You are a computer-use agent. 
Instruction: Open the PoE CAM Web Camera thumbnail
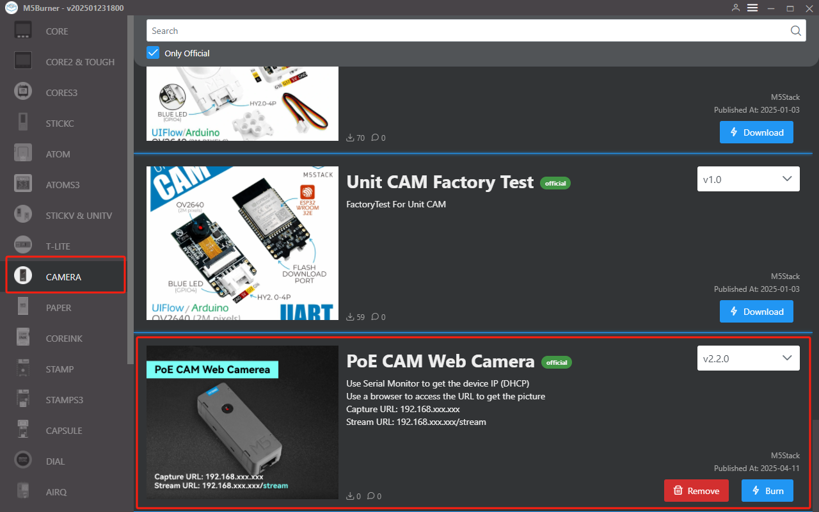[243, 422]
